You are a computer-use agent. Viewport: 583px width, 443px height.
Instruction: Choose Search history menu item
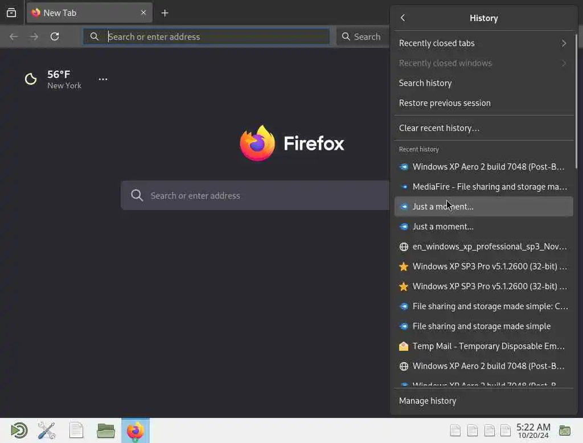coord(483,83)
